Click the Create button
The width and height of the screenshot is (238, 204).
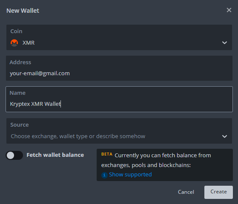218,192
